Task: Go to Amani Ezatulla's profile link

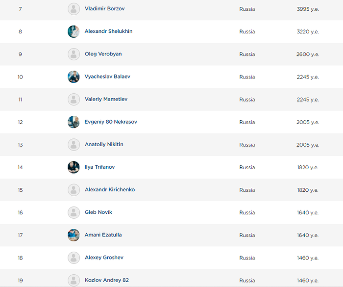Action: point(103,235)
